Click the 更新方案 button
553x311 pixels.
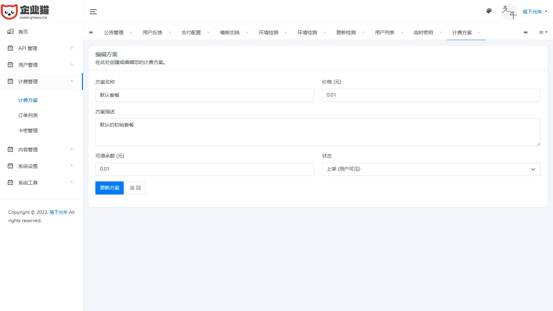pyautogui.click(x=109, y=188)
